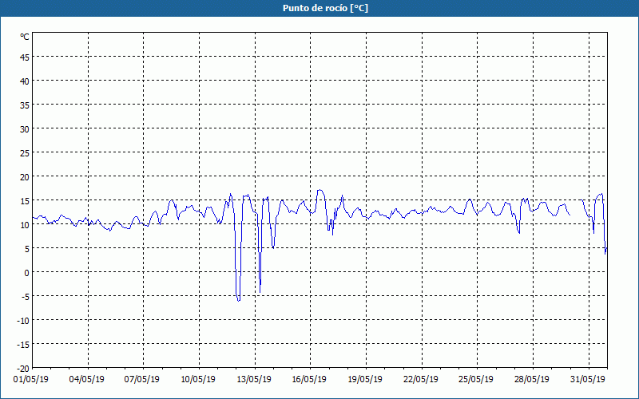Select the -10 value on the y-axis
639x399 pixels.
coord(23,321)
